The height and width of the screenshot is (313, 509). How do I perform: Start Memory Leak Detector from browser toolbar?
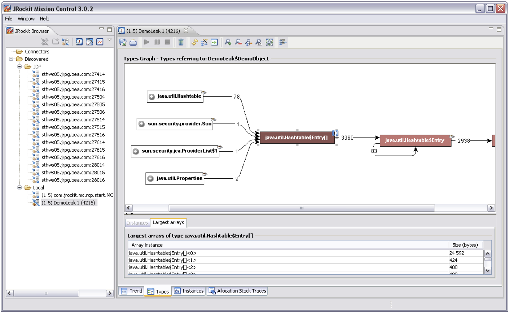(x=79, y=42)
